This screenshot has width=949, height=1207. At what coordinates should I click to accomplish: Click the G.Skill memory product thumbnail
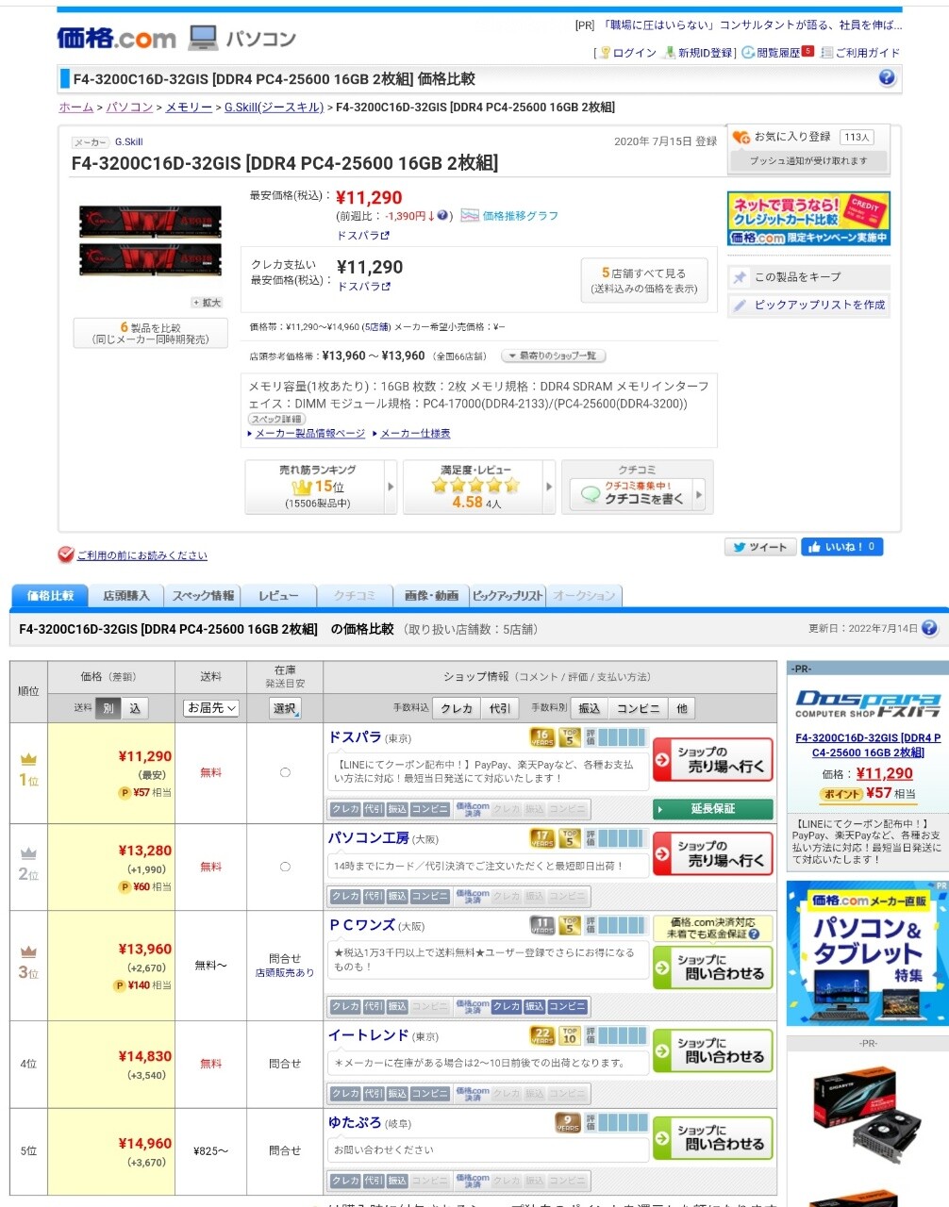(151, 241)
